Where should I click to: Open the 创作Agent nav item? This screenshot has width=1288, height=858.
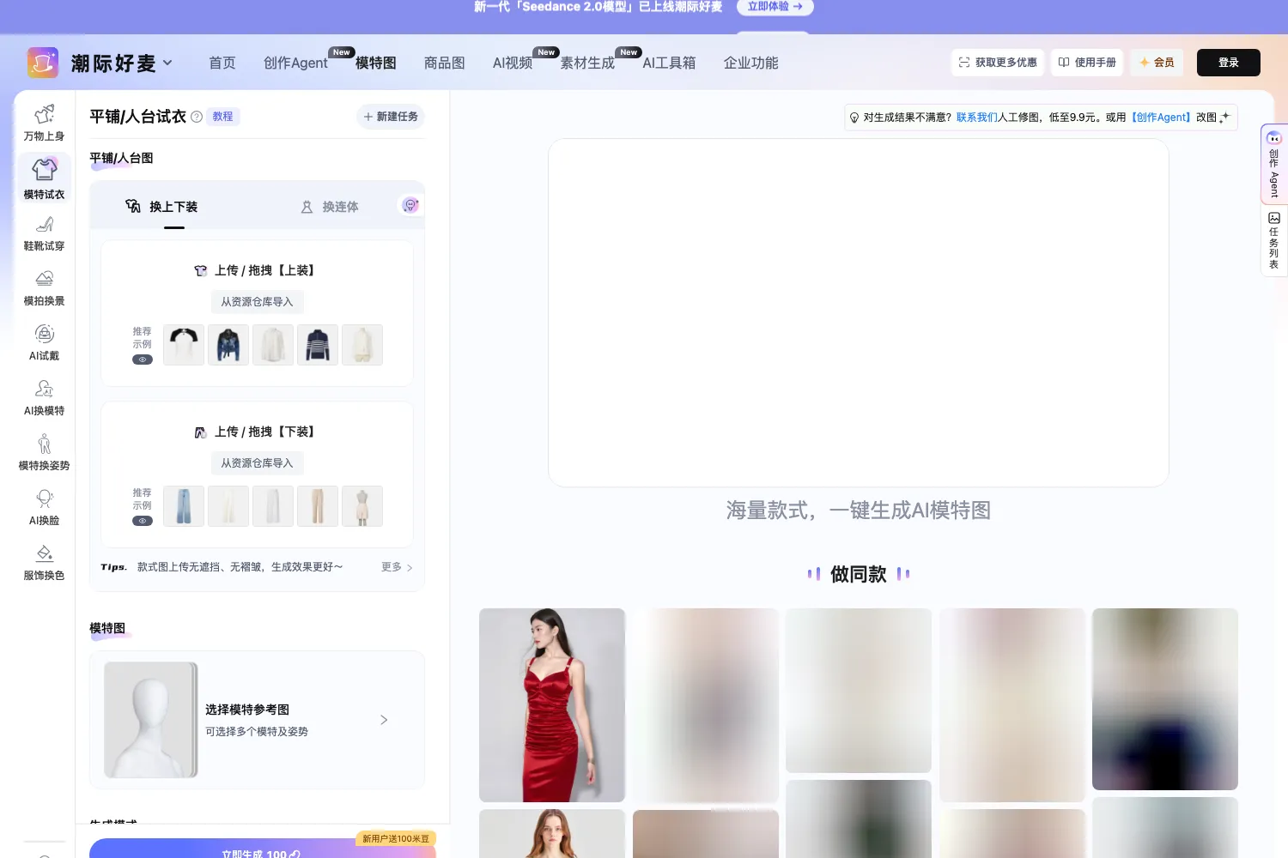(x=295, y=63)
